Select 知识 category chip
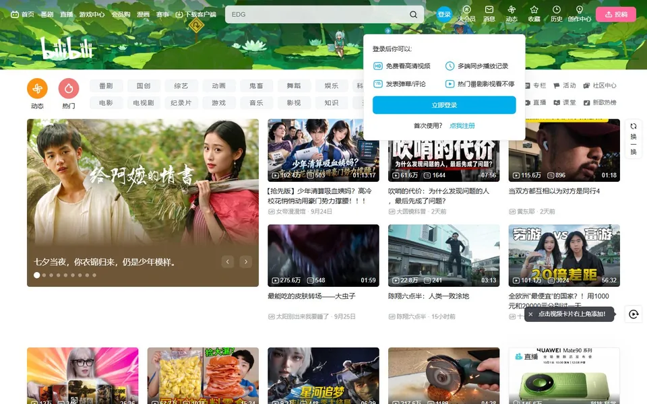647x404 pixels. [332, 102]
